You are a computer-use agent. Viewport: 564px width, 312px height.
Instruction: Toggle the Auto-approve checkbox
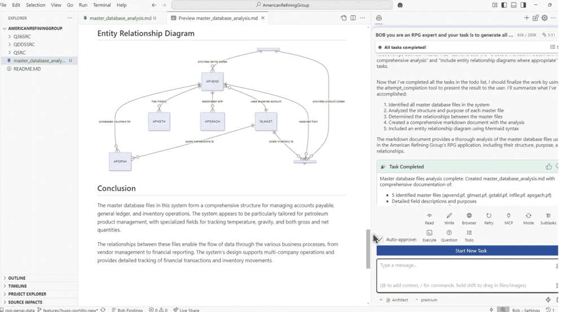click(380, 239)
